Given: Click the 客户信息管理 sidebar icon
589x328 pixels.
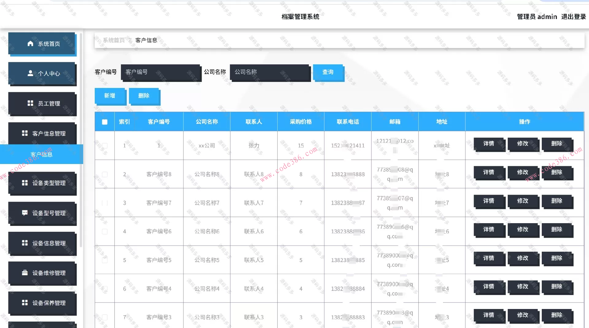Looking at the screenshot, I should point(25,133).
